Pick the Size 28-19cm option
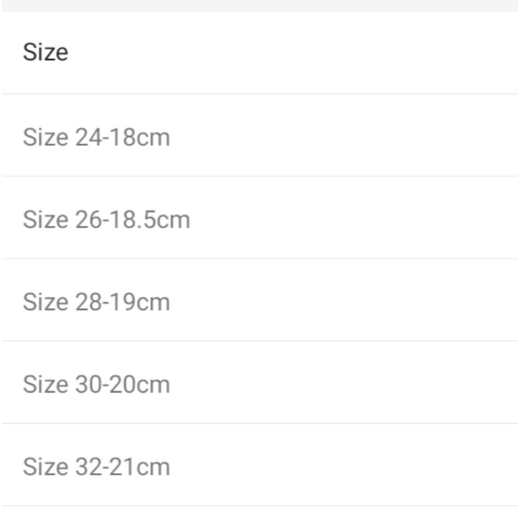 coord(96,302)
